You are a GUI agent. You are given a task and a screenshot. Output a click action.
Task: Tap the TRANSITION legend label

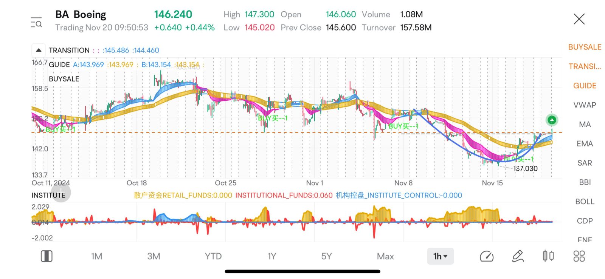[69, 50]
